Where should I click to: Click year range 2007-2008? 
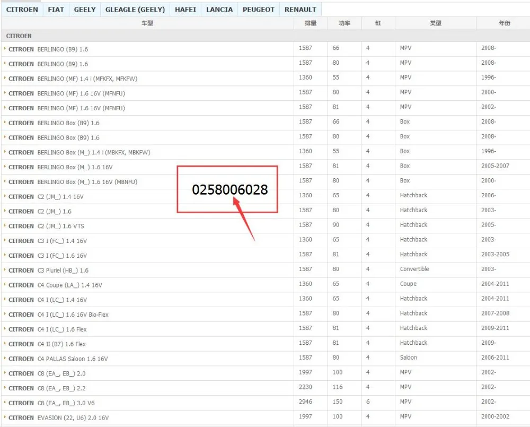(495, 313)
